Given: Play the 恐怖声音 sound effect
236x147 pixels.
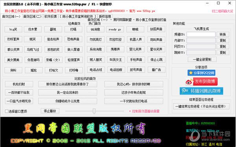Looking at the screenshot, I should point(73,39).
